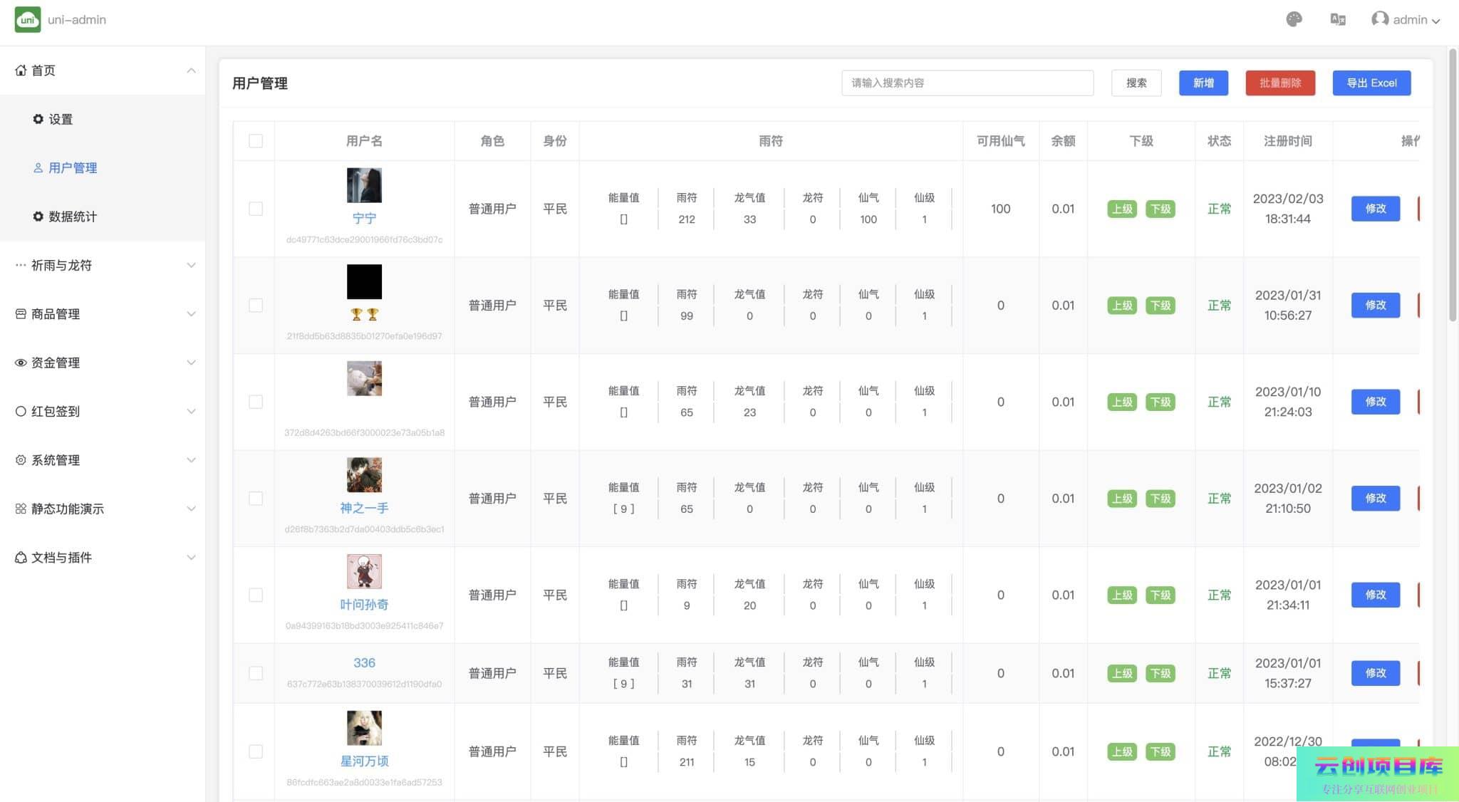This screenshot has height=802, width=1459.
Task: Open the theme palette icon
Action: click(1294, 19)
